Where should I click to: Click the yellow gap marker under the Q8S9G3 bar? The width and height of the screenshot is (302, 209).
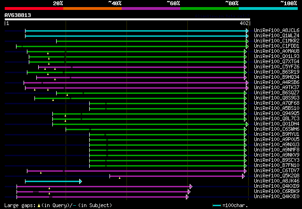[53, 100]
